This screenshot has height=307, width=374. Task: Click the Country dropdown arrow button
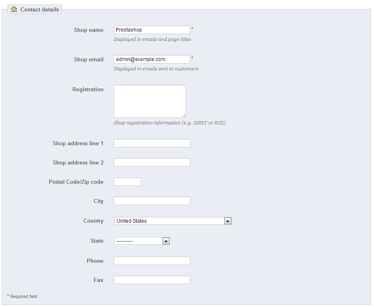tap(228, 221)
